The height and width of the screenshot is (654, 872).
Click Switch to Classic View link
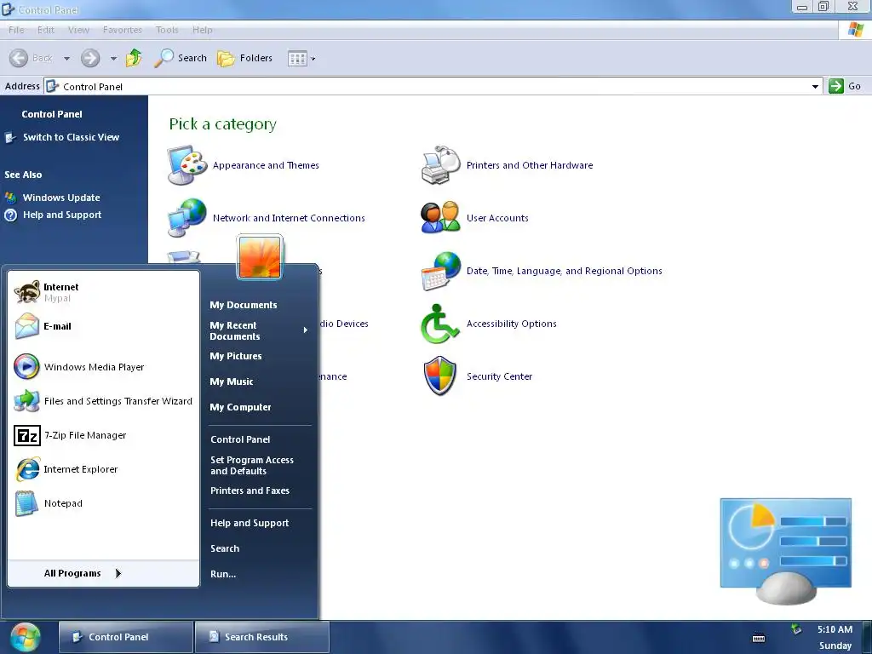(71, 137)
